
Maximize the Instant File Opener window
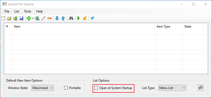pyautogui.click(x=194, y=4)
